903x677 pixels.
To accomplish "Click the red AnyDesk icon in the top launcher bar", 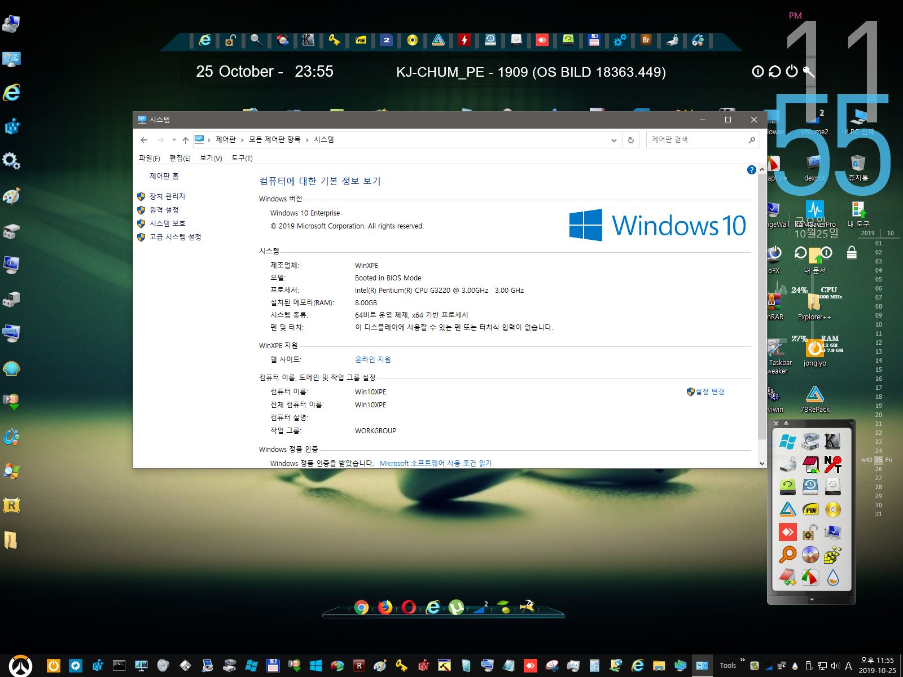I will 542,40.
